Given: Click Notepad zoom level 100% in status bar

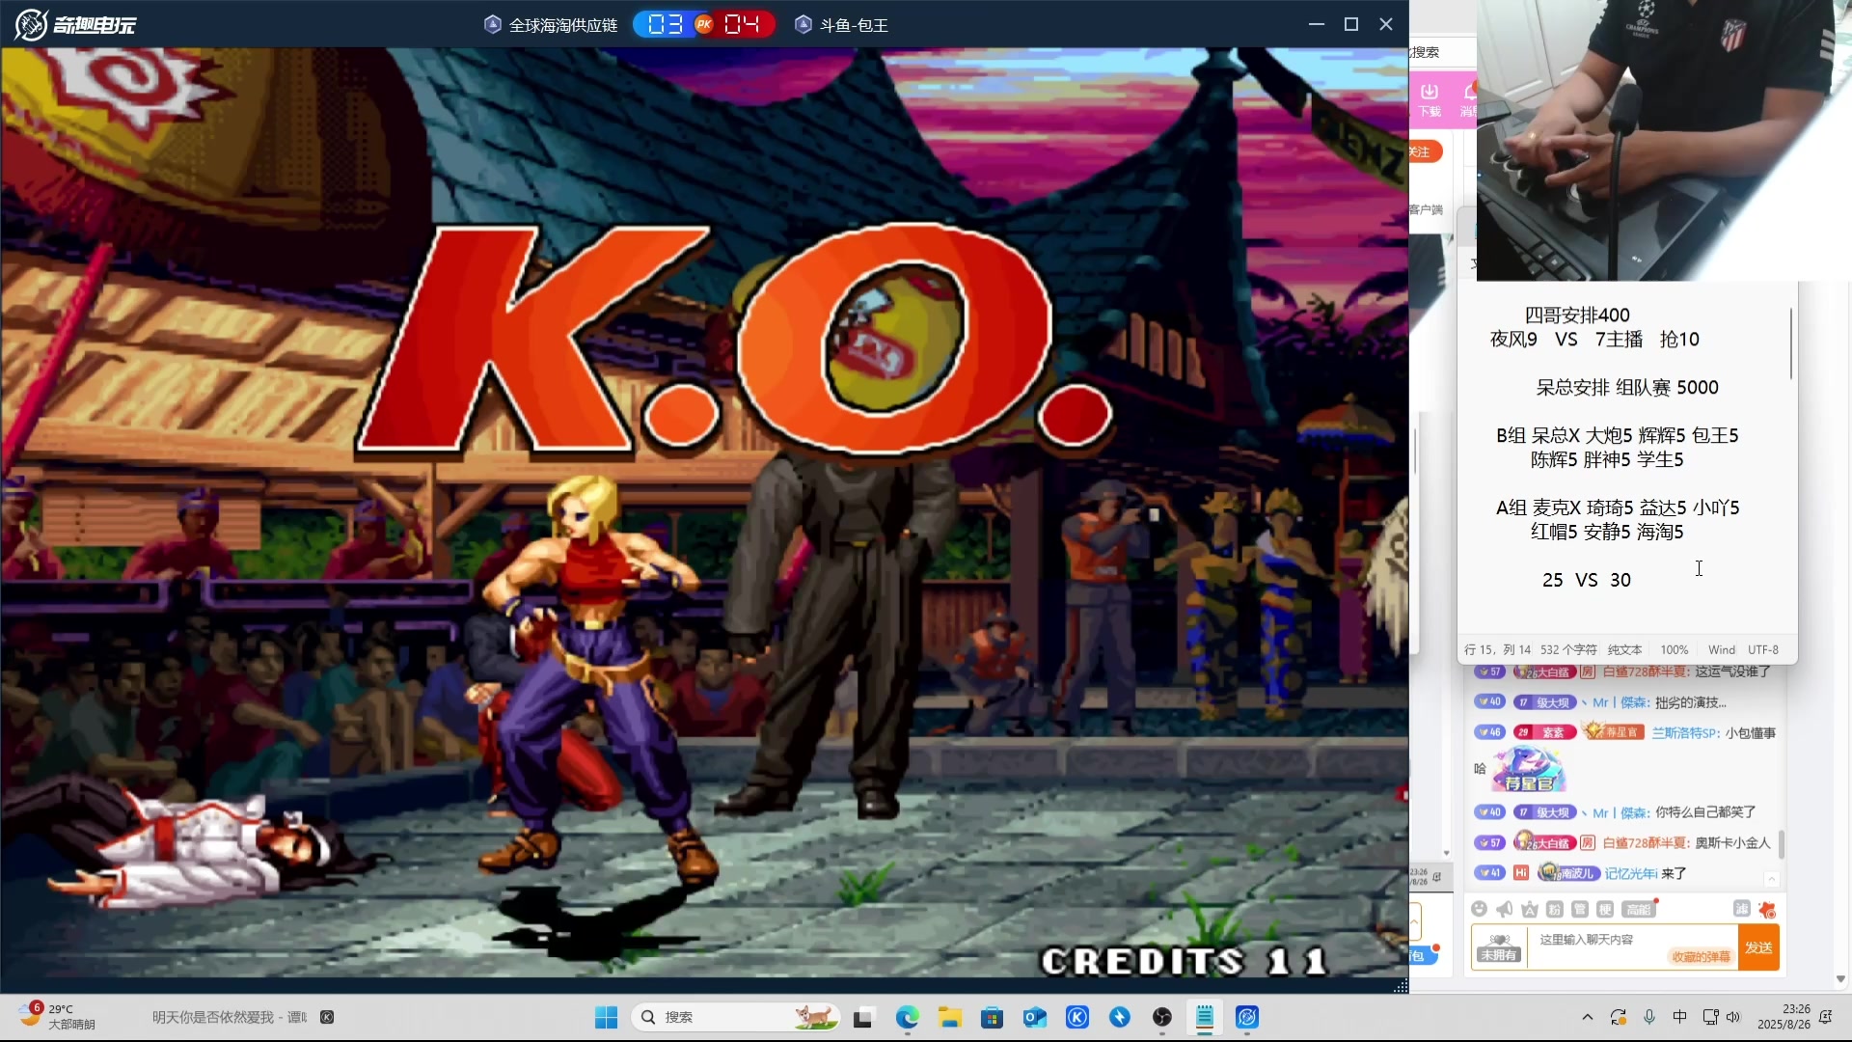Looking at the screenshot, I should [1675, 649].
